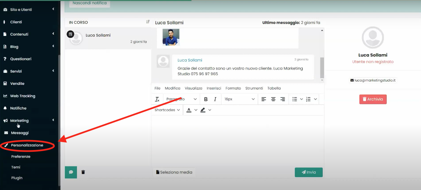This screenshot has width=421, height=190.
Task: Click the Bold formatting icon
Action: [x=206, y=99]
